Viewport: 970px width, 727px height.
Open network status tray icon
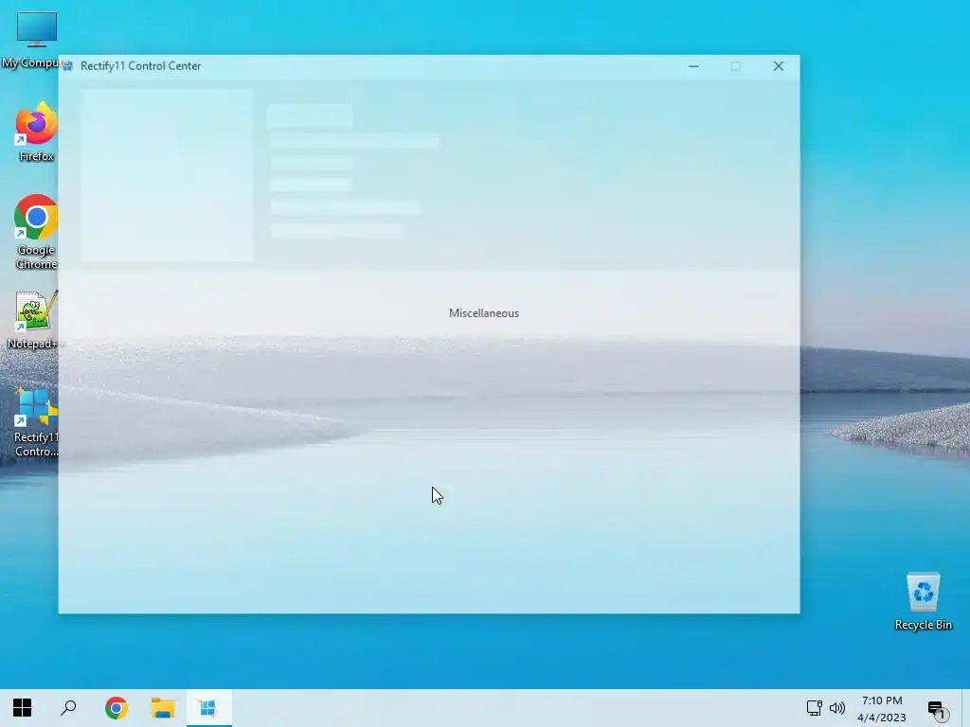tap(814, 708)
